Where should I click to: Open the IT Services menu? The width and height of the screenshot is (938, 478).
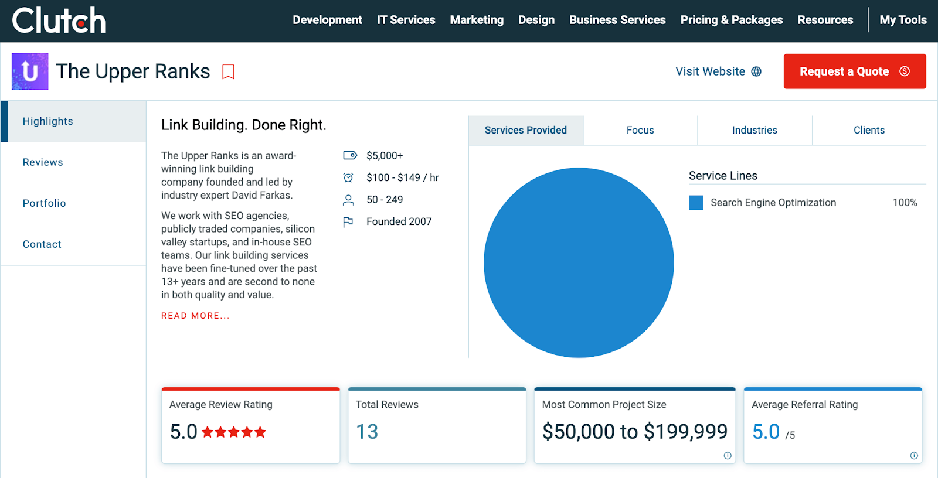pos(406,20)
